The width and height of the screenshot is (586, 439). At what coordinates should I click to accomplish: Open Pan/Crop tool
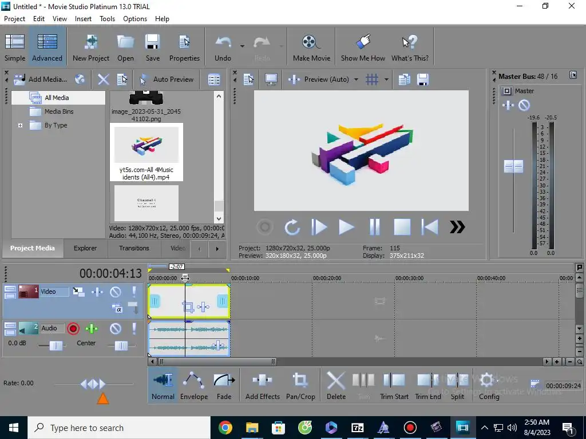point(300,386)
